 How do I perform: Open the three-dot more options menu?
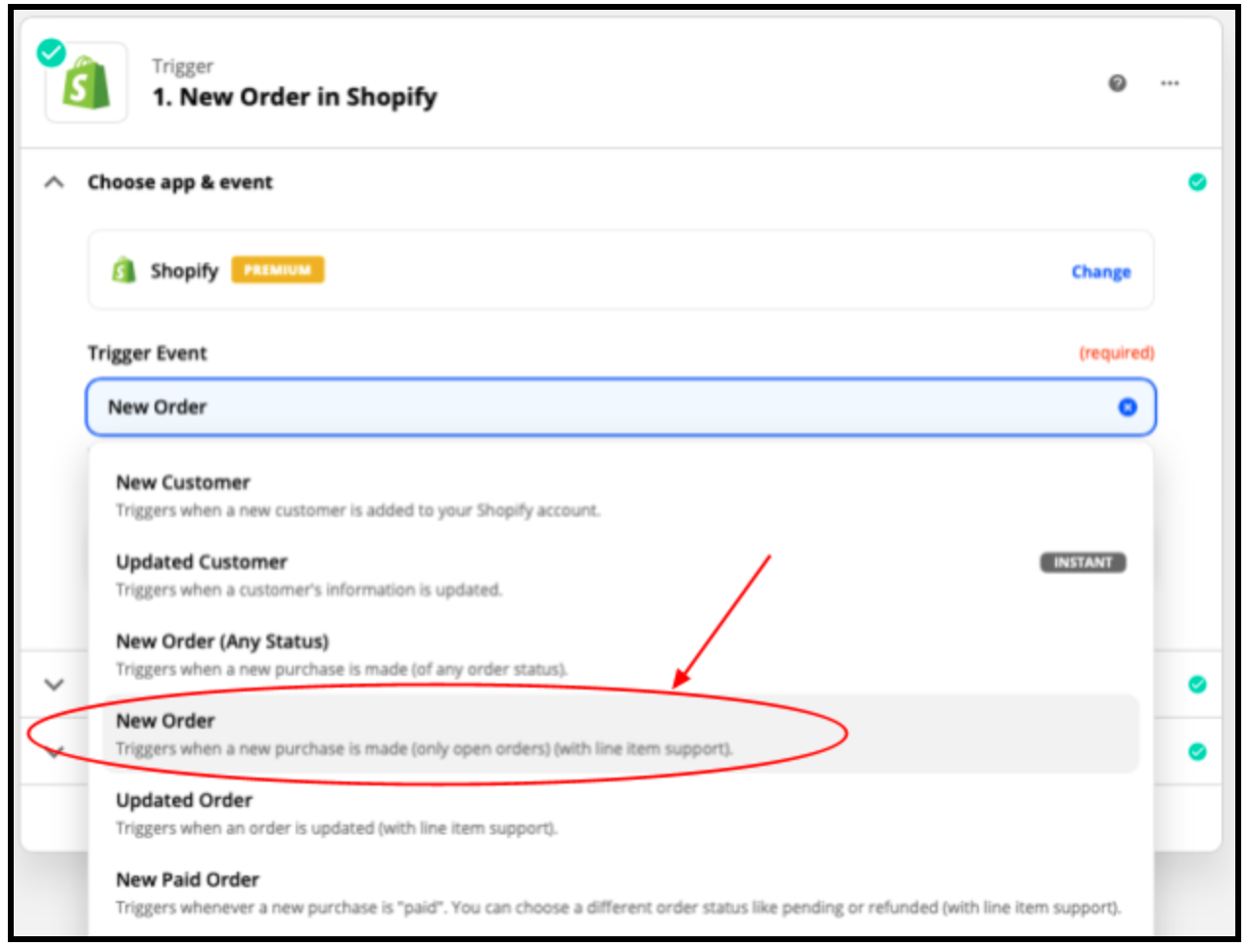click(1170, 83)
